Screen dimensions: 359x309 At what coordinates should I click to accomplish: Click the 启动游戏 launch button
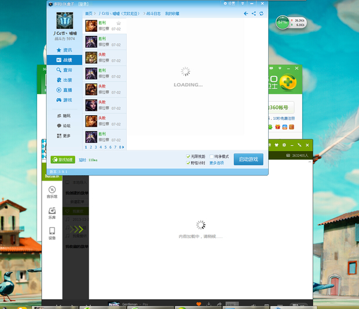point(248,159)
